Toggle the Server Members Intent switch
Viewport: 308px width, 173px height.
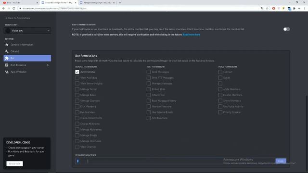pos(287,29)
